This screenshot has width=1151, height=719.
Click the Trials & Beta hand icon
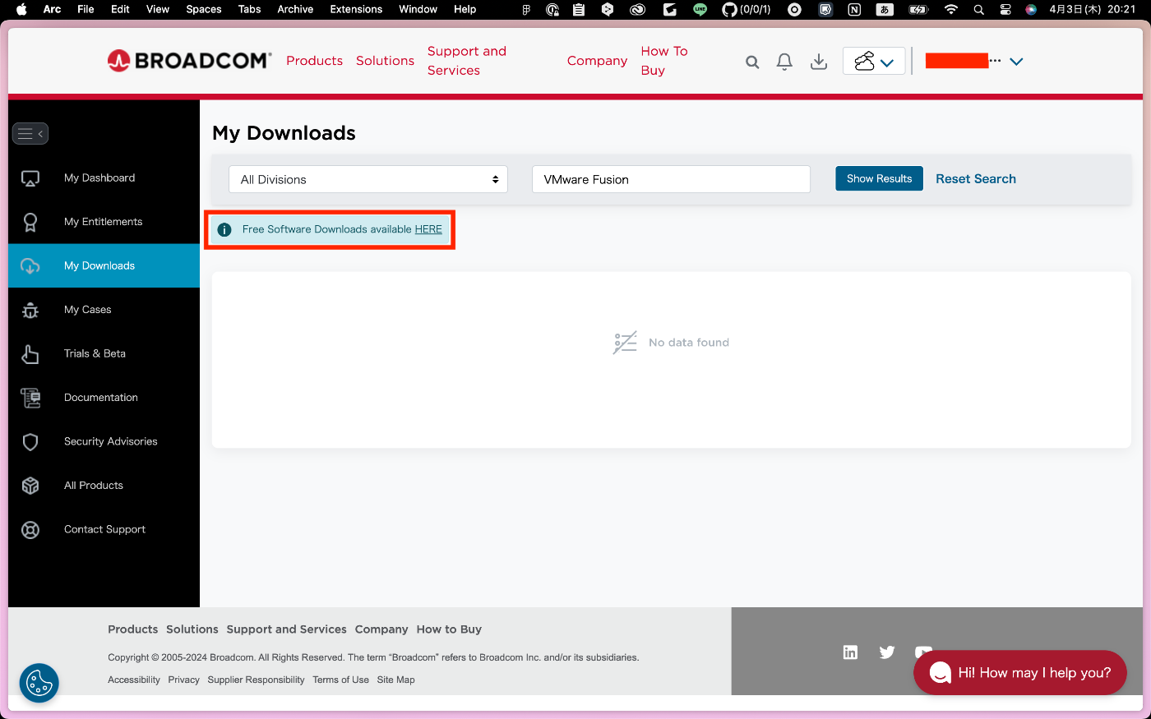pos(30,354)
